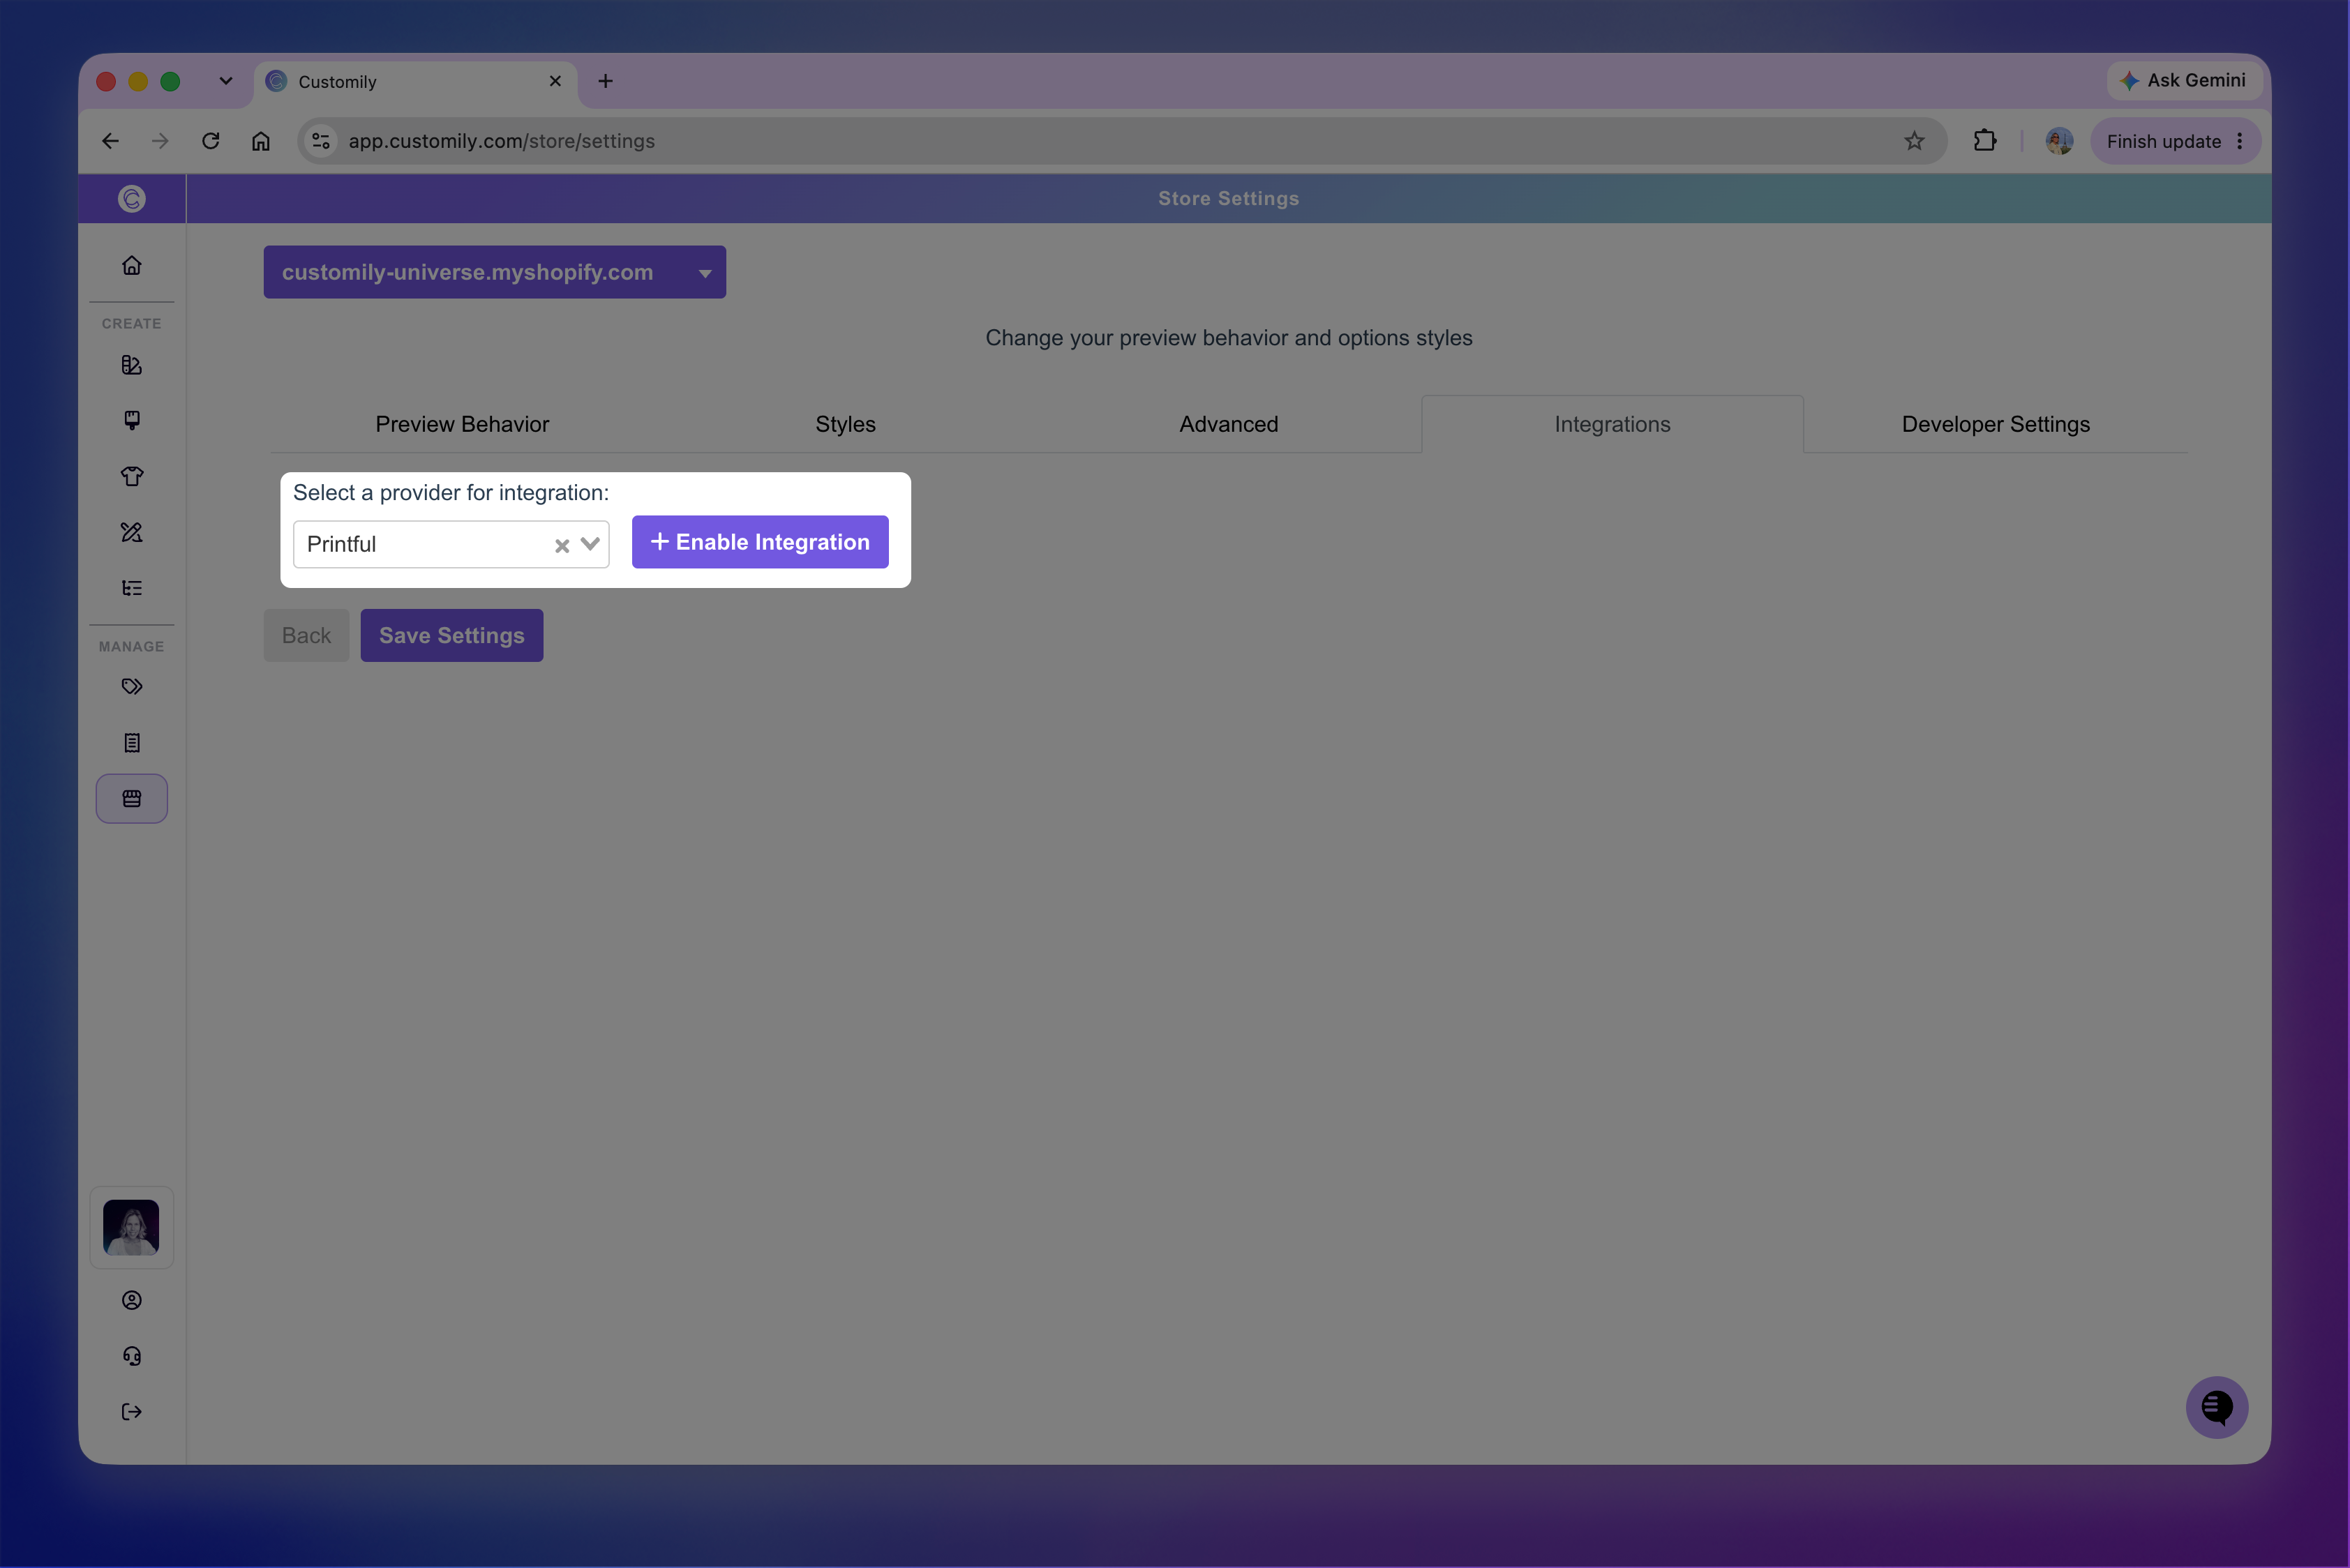Switch to the Styles tab
Image resolution: width=2350 pixels, height=1568 pixels.
(846, 424)
